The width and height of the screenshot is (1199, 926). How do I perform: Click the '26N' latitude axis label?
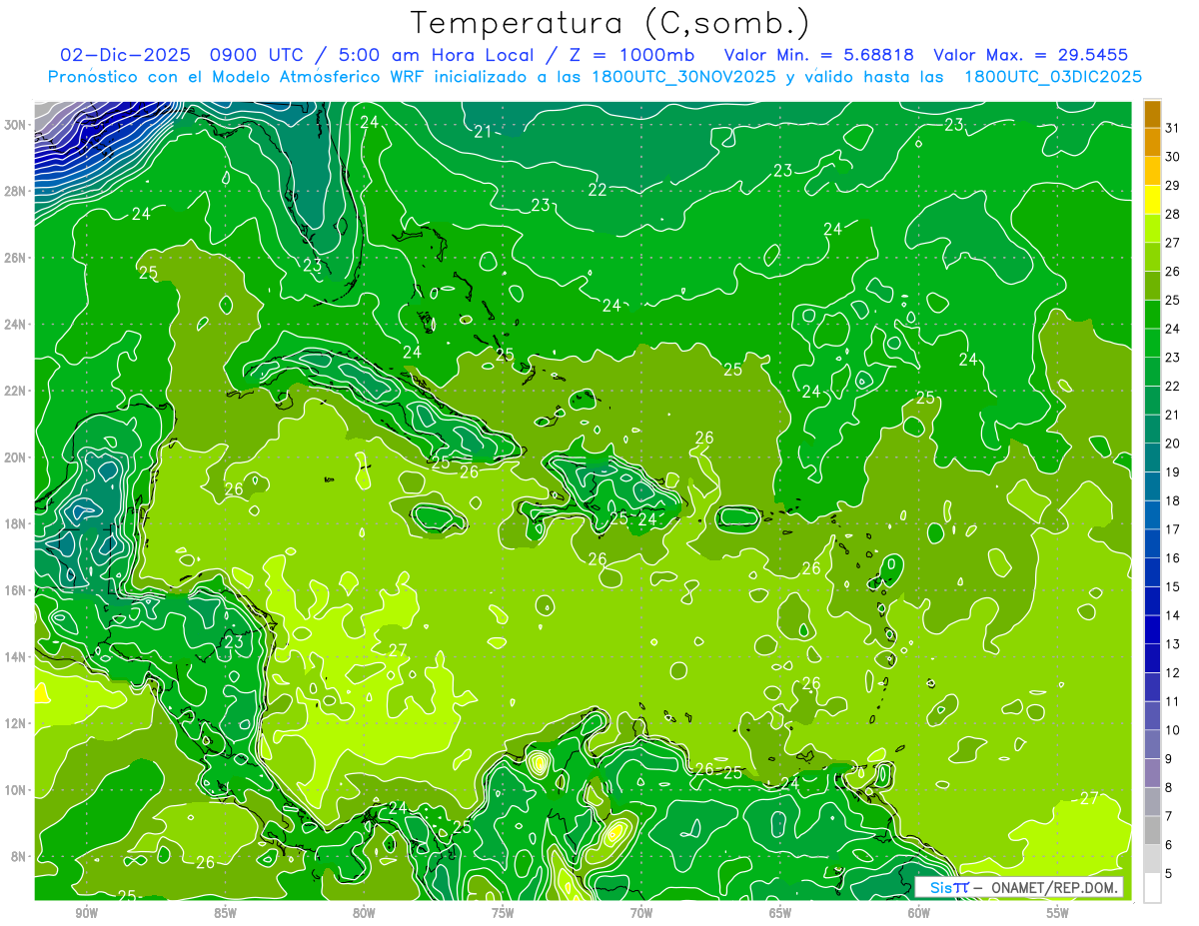17,258
